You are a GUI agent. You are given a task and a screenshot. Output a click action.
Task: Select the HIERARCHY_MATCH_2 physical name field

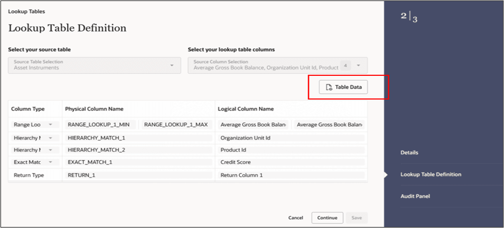pyautogui.click(x=138, y=150)
